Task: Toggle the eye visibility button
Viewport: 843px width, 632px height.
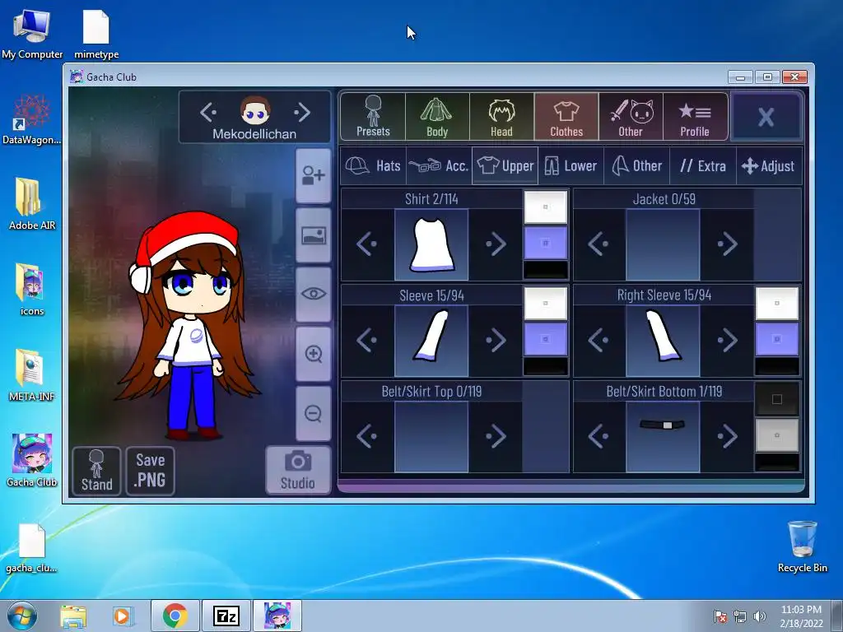Action: 314,294
